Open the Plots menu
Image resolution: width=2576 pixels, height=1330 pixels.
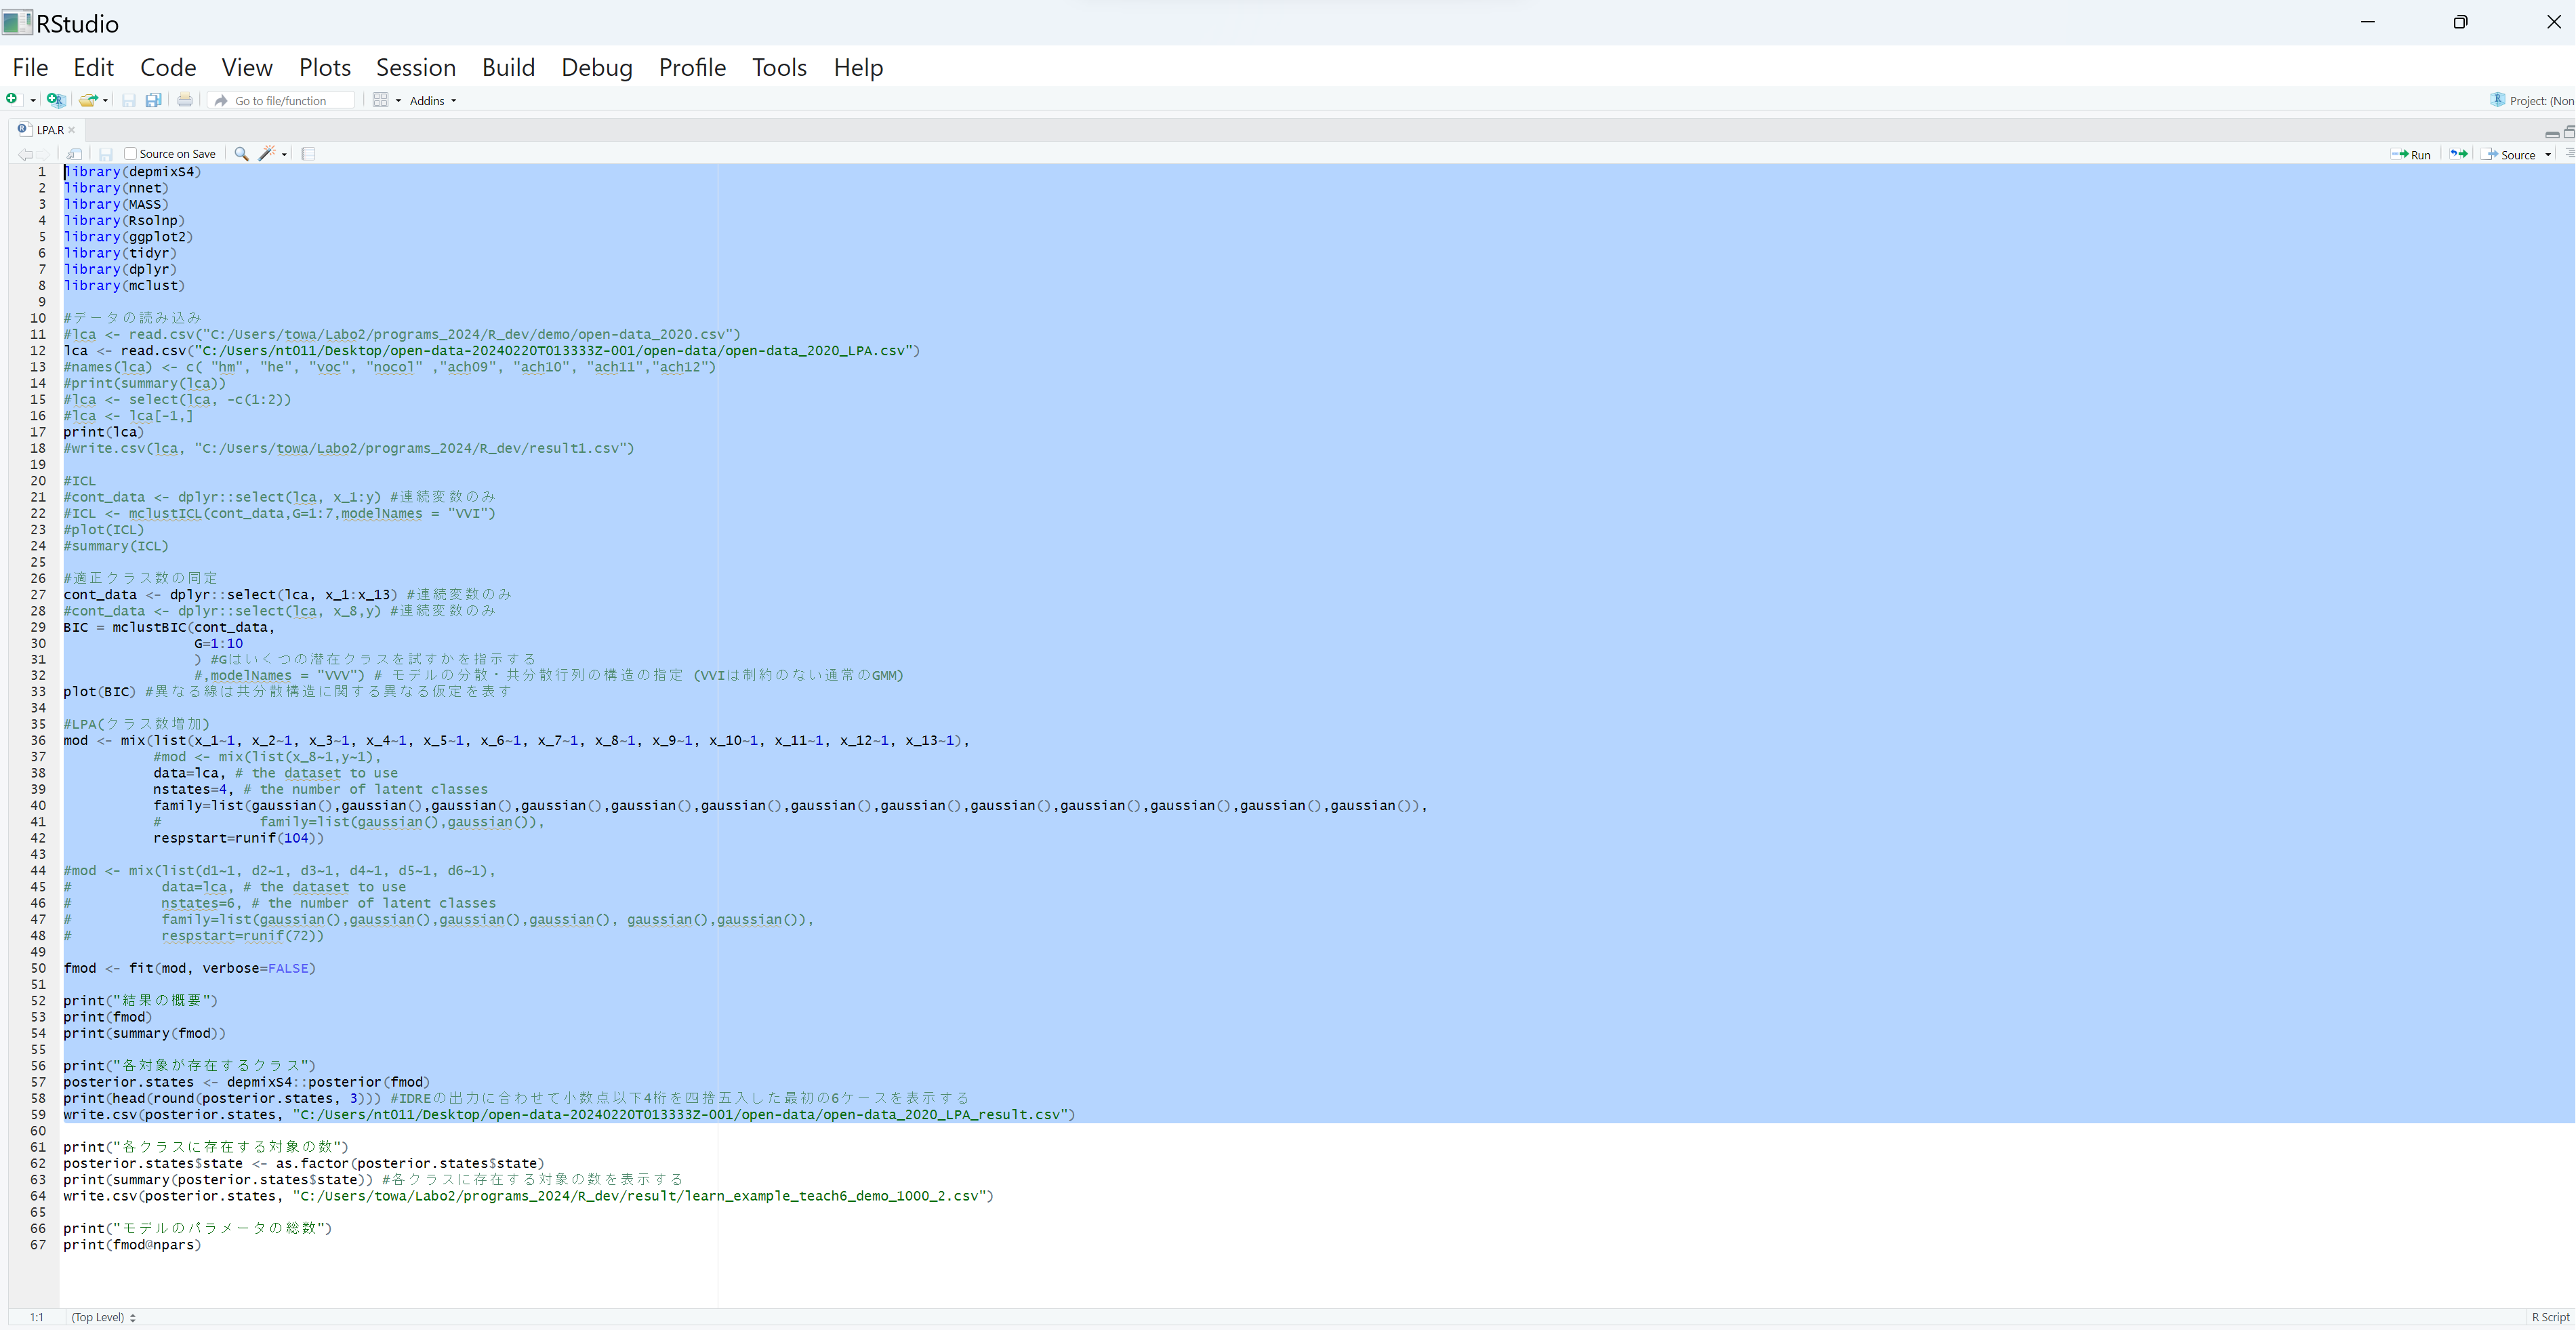[x=324, y=67]
